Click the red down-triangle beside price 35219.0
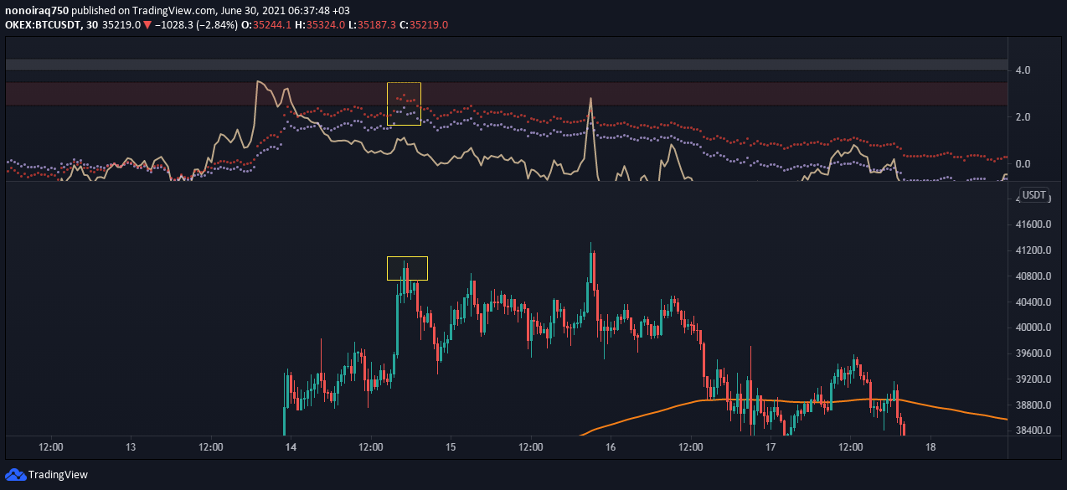The width and height of the screenshot is (1067, 490). tap(147, 25)
